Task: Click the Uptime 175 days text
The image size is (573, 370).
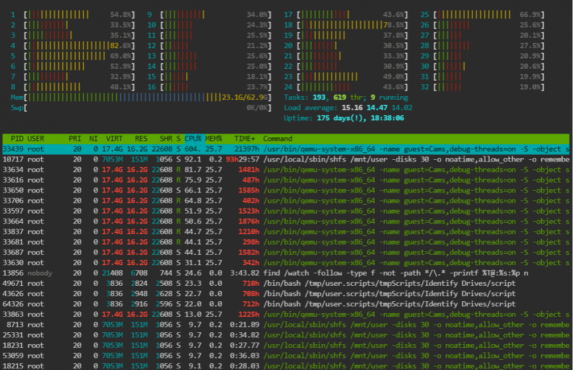Action: pos(344,118)
